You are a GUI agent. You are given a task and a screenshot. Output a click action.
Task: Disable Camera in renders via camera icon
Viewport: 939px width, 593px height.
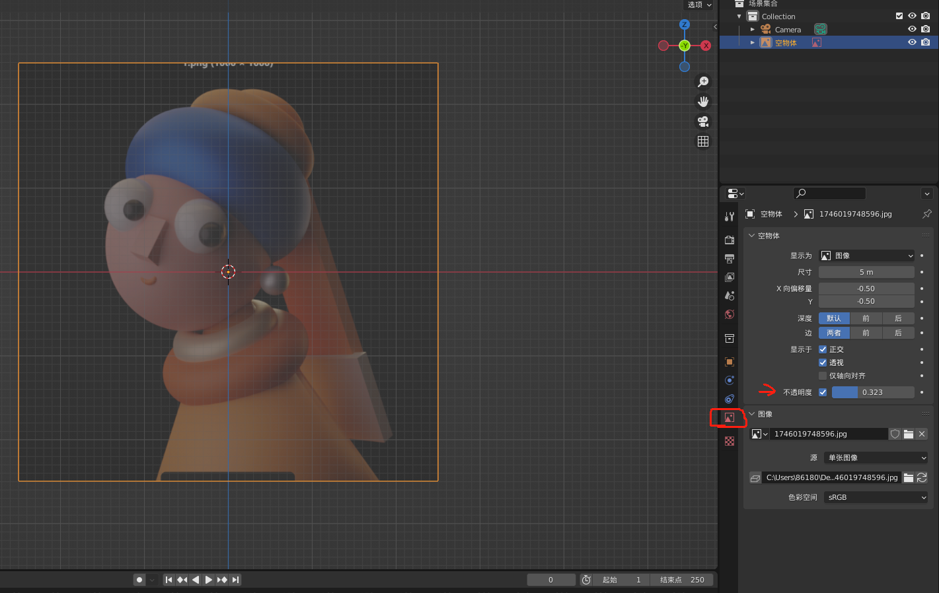pos(925,29)
